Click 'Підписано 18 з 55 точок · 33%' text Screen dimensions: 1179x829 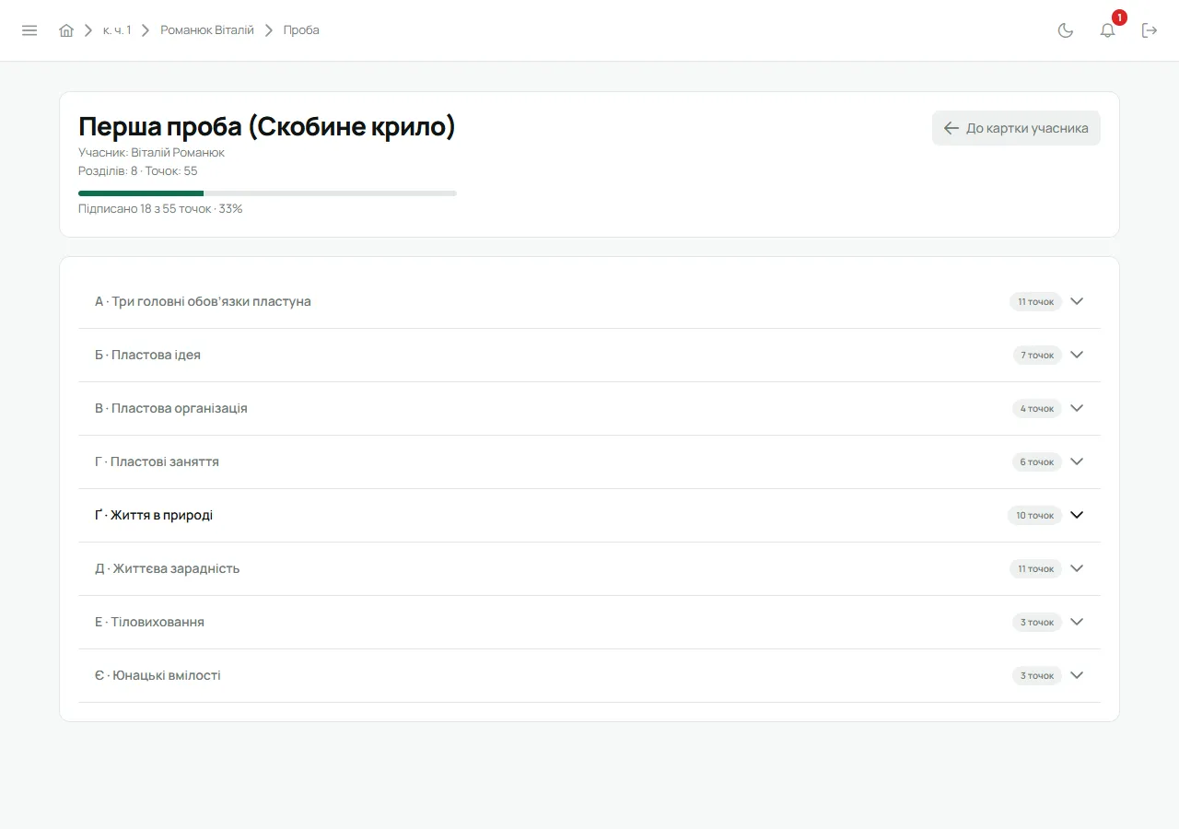click(160, 209)
